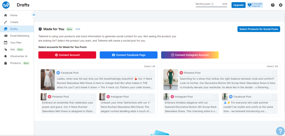Image resolution: width=285 pixels, height=136 pixels.
Task: Click Pinterest icon on white dress small post
Action: pos(50,97)
